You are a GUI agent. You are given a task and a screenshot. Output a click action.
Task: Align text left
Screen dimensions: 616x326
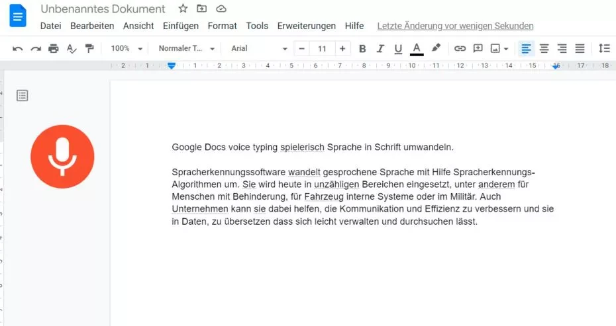(x=526, y=49)
